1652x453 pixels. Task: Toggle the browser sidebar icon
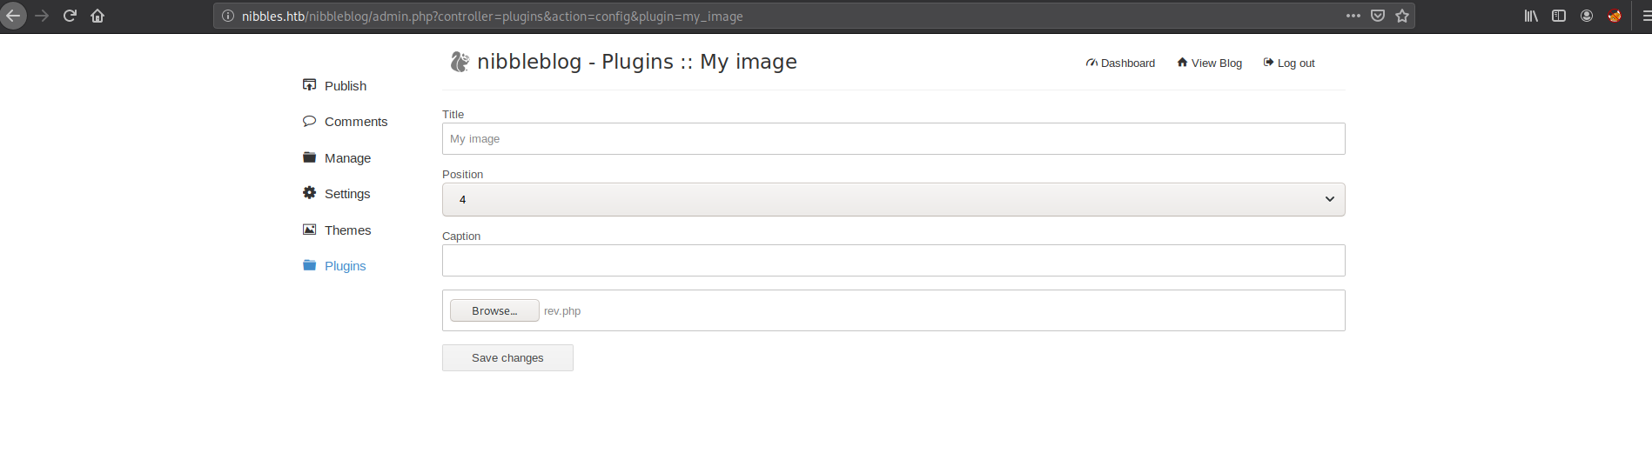[1559, 16]
